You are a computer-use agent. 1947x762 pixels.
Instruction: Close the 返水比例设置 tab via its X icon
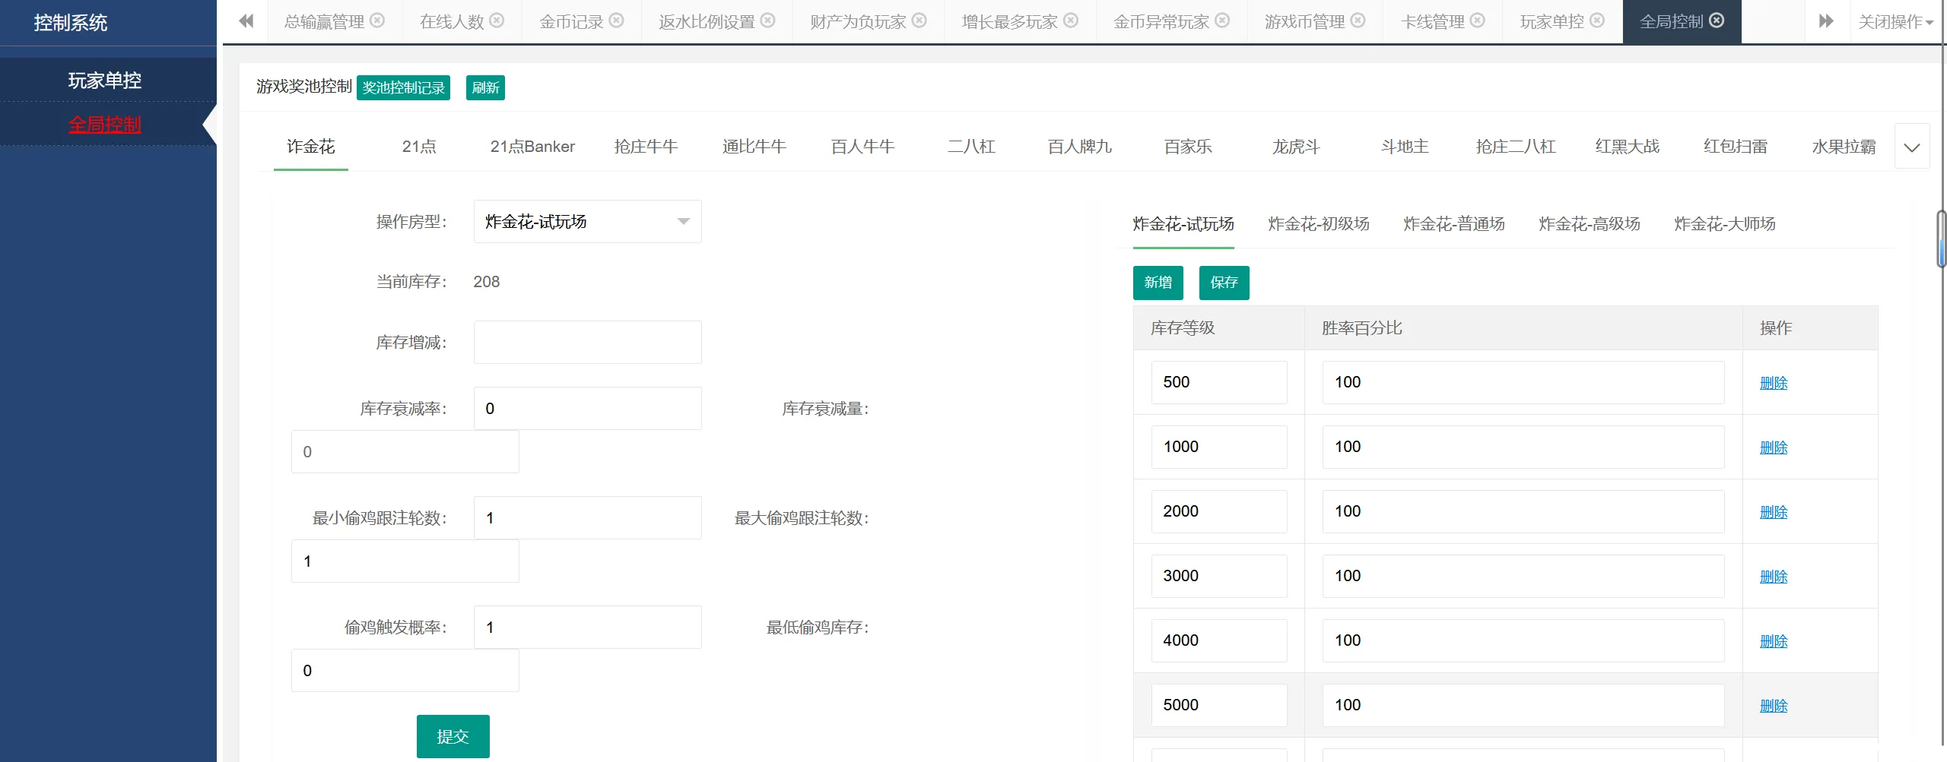click(768, 21)
